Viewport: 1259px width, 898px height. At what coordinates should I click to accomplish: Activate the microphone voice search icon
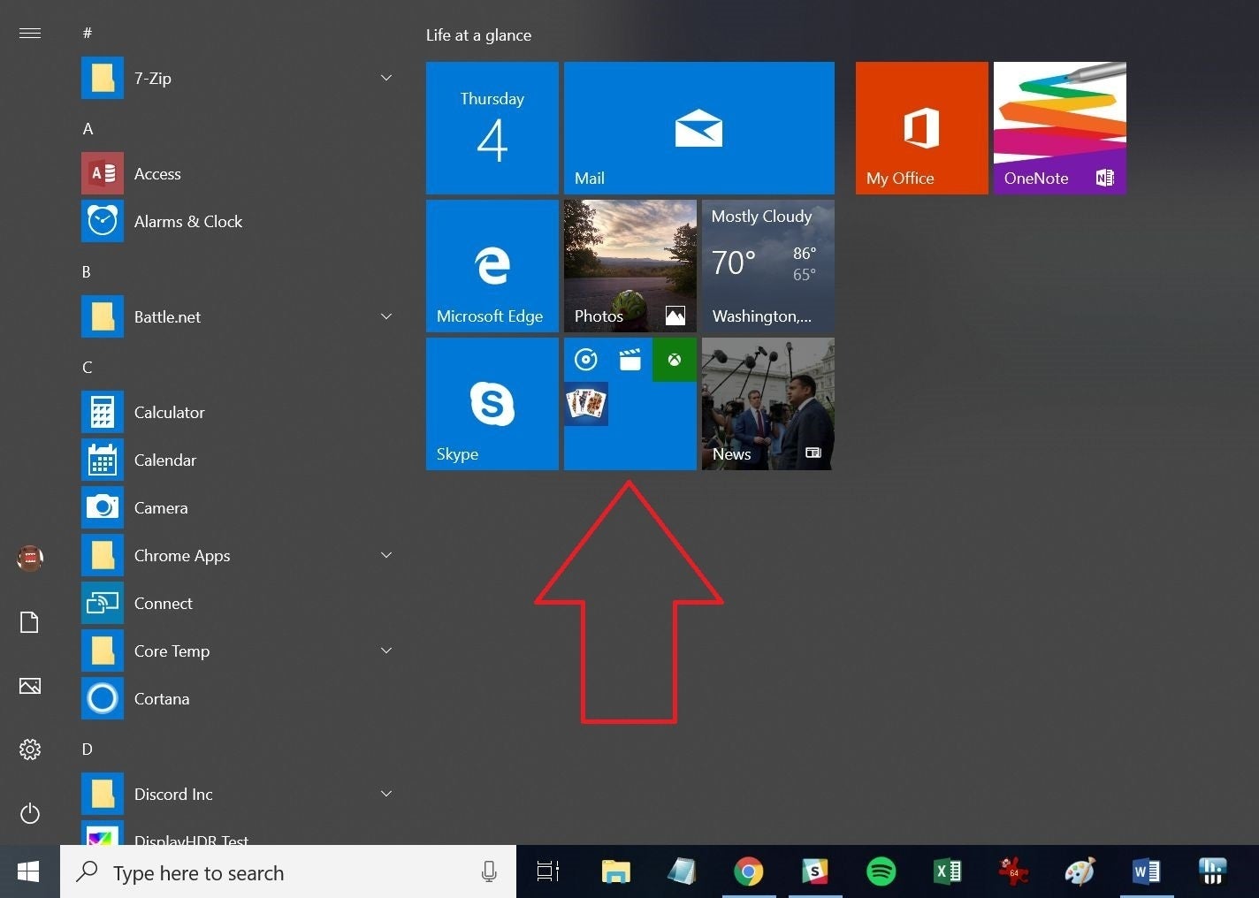(x=488, y=872)
